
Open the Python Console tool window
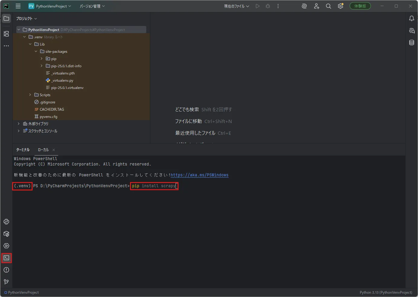point(6,222)
